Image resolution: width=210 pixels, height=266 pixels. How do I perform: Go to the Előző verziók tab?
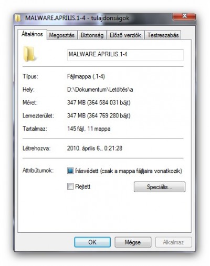pyautogui.click(x=125, y=35)
